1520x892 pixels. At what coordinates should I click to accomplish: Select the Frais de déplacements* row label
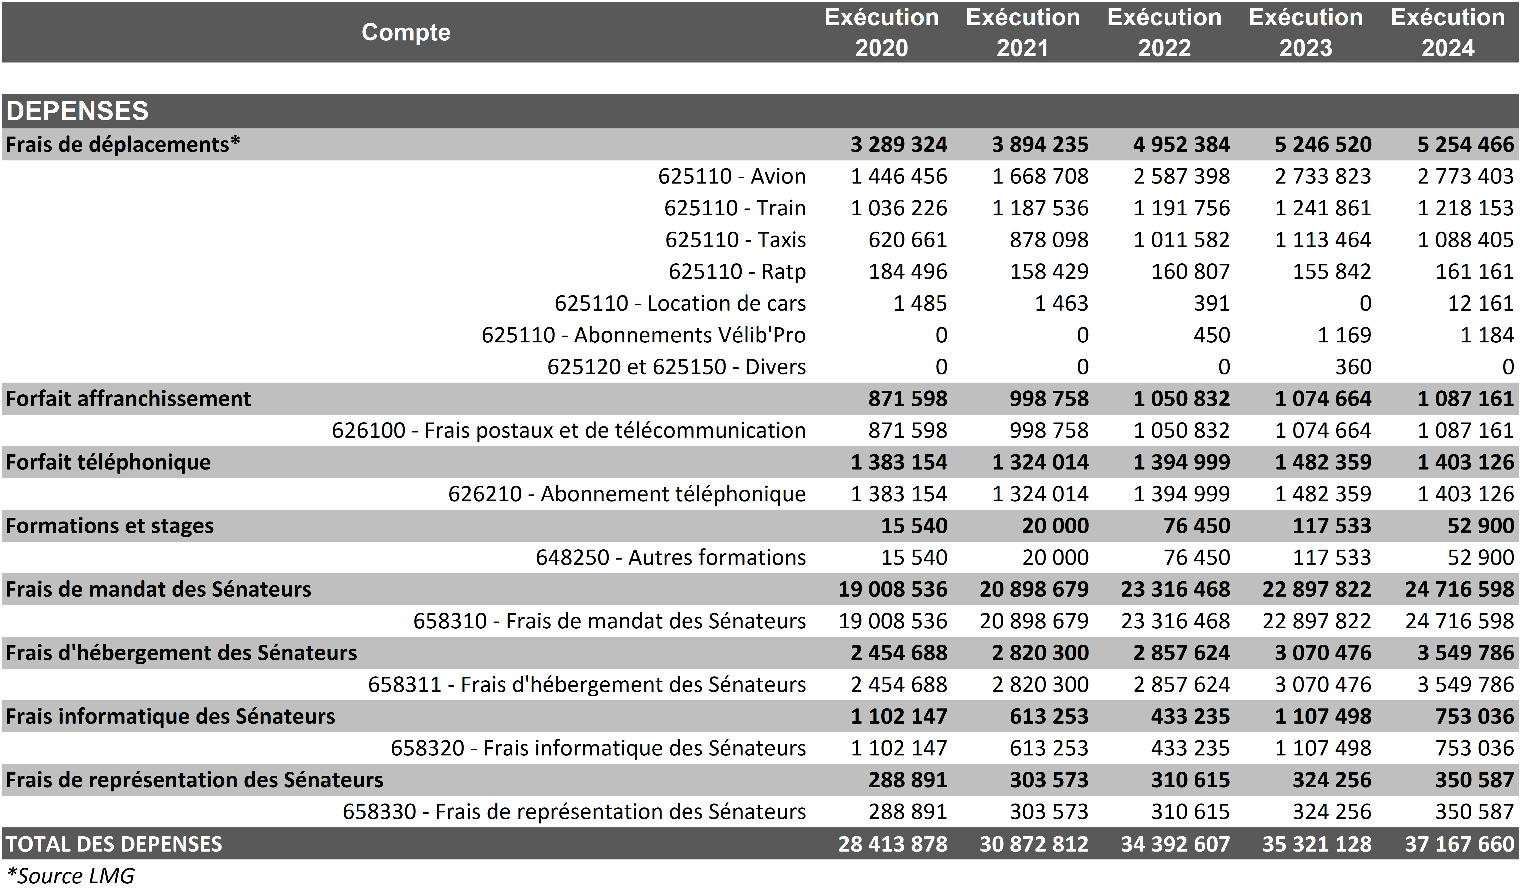pos(123,145)
